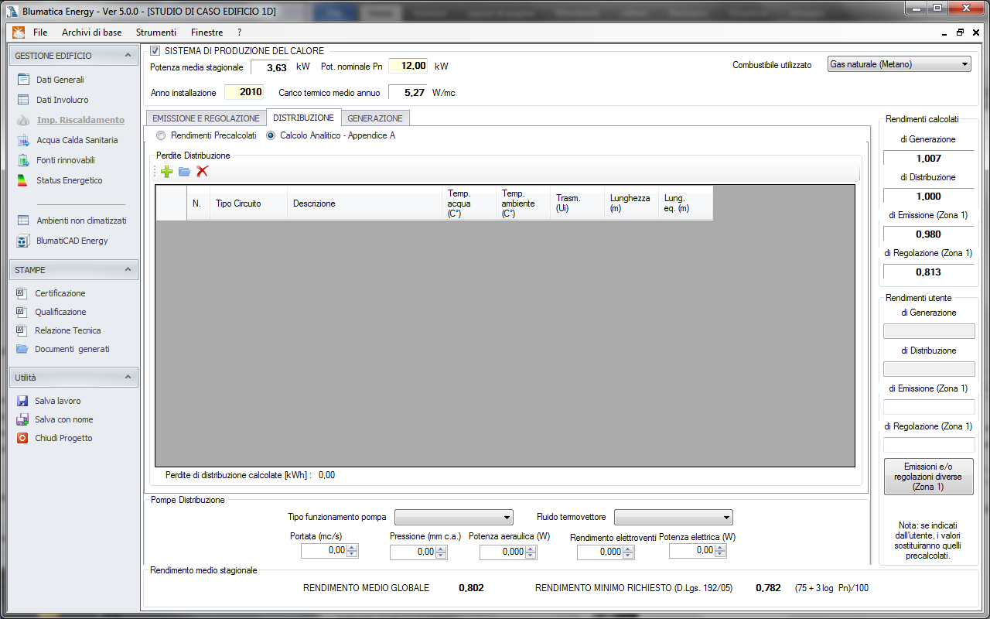Open Acqua Calda Sanitaria icon
This screenshot has height=619, width=990.
point(23,140)
